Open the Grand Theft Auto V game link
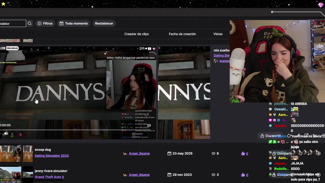Image resolution: width=325 pixels, height=183 pixels. pos(49,177)
